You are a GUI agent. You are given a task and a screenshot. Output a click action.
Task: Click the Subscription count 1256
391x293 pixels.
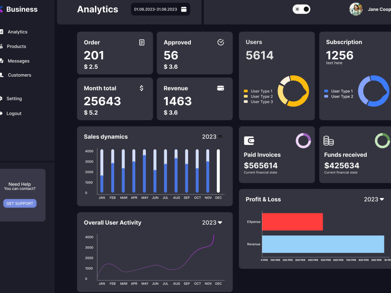340,55
